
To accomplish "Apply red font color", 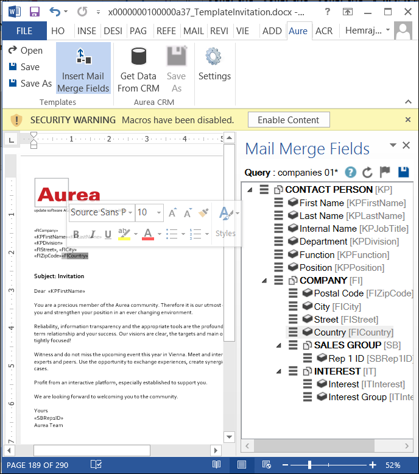I will [148, 234].
